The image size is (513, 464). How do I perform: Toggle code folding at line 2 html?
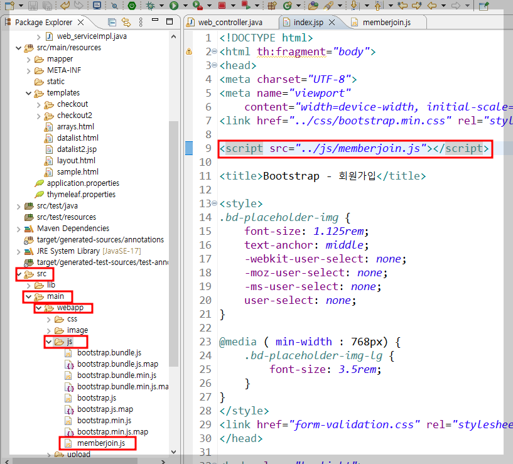click(214, 51)
